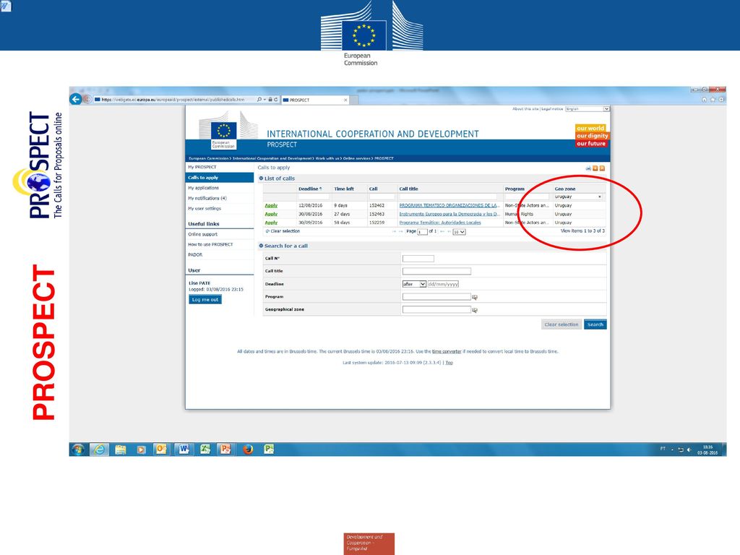Click Clear selection under the calls list
Viewport: 740px width, 555px height.
click(285, 231)
